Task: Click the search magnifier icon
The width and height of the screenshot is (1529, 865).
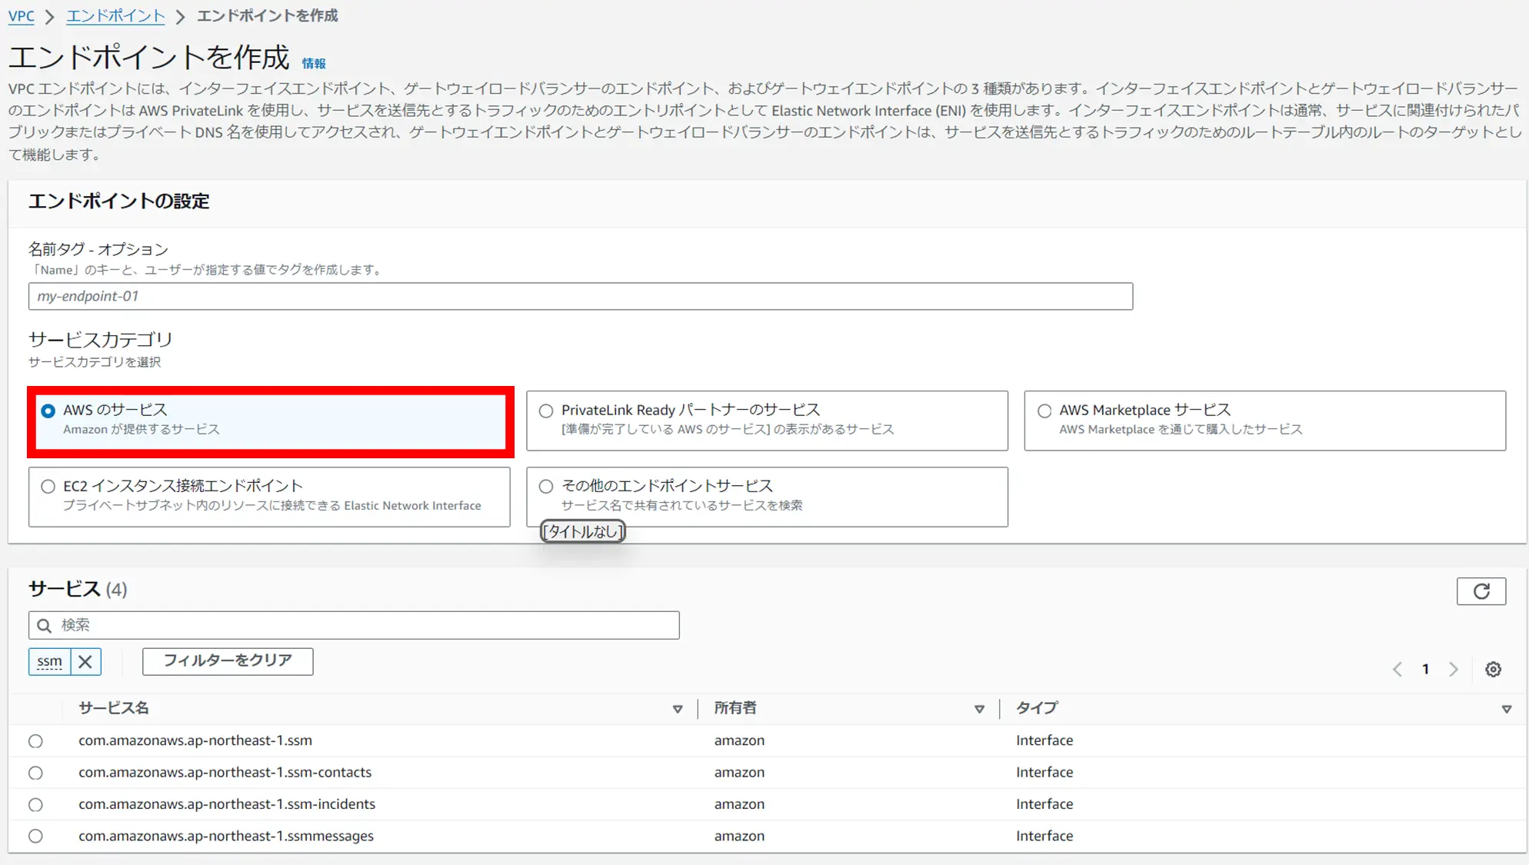Action: (45, 625)
